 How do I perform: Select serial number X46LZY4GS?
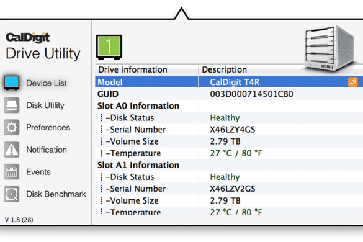click(x=233, y=130)
